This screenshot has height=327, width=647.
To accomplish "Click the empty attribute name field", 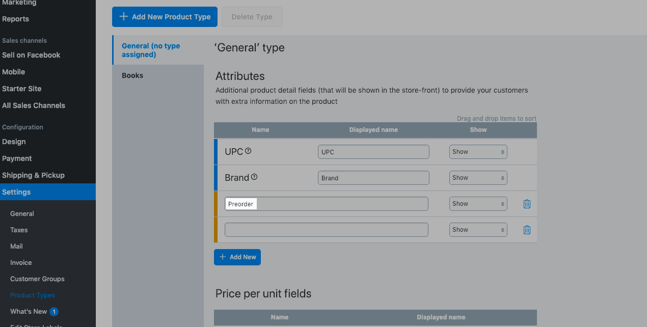I will [326, 230].
